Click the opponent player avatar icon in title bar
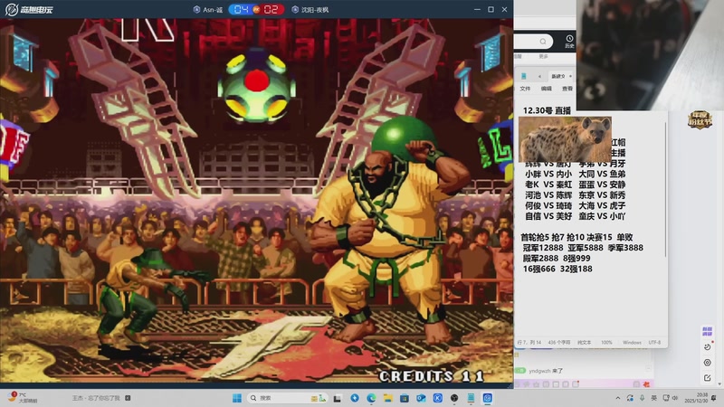724x407 pixels. tap(295, 9)
